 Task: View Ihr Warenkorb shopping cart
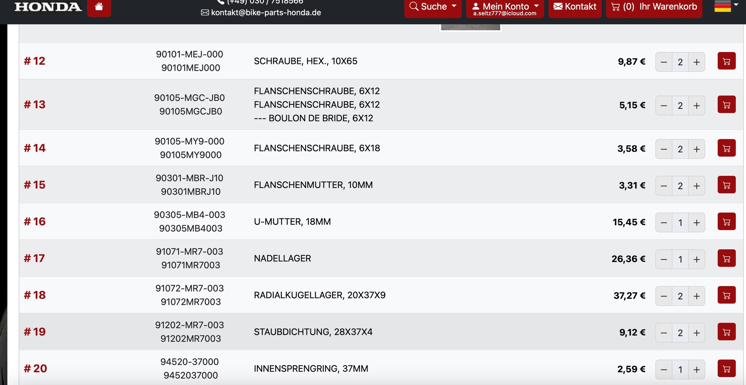[654, 7]
